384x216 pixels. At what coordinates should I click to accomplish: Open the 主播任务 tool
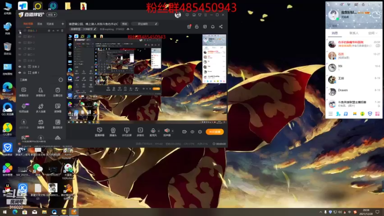(x=58, y=92)
